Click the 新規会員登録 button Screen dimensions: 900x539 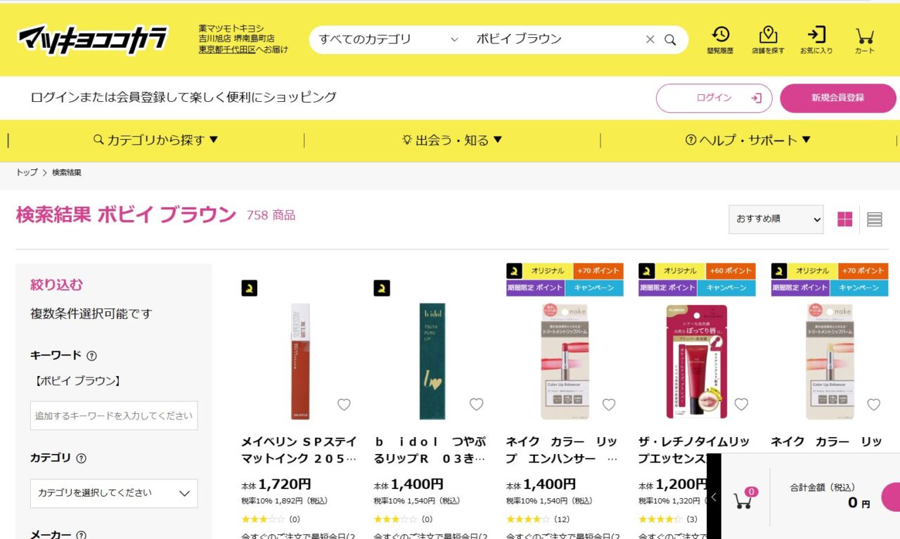838,98
